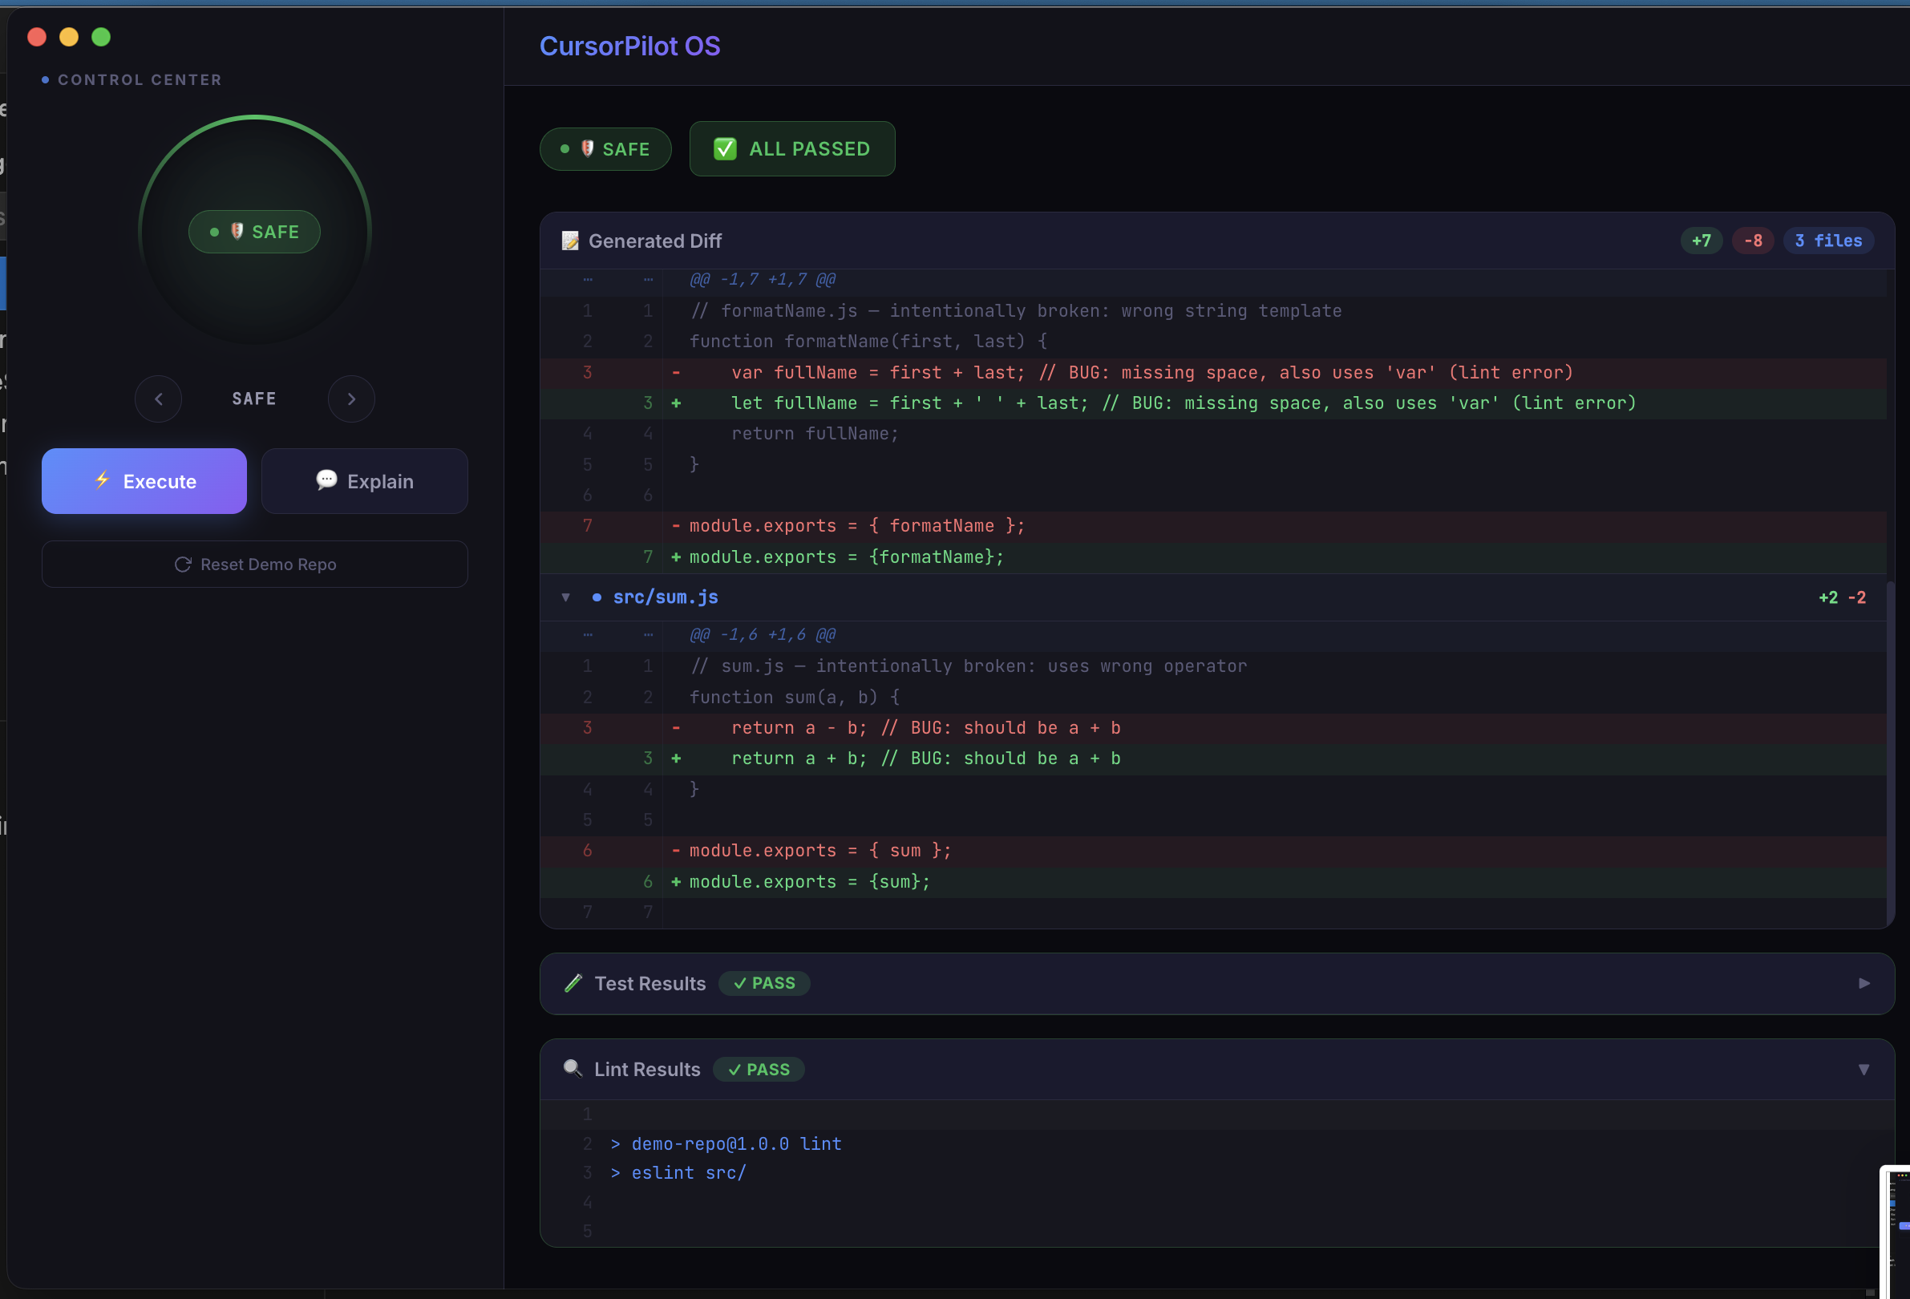This screenshot has height=1299, width=1910.
Task: Expand the Test Results panel arrow
Action: click(1863, 983)
